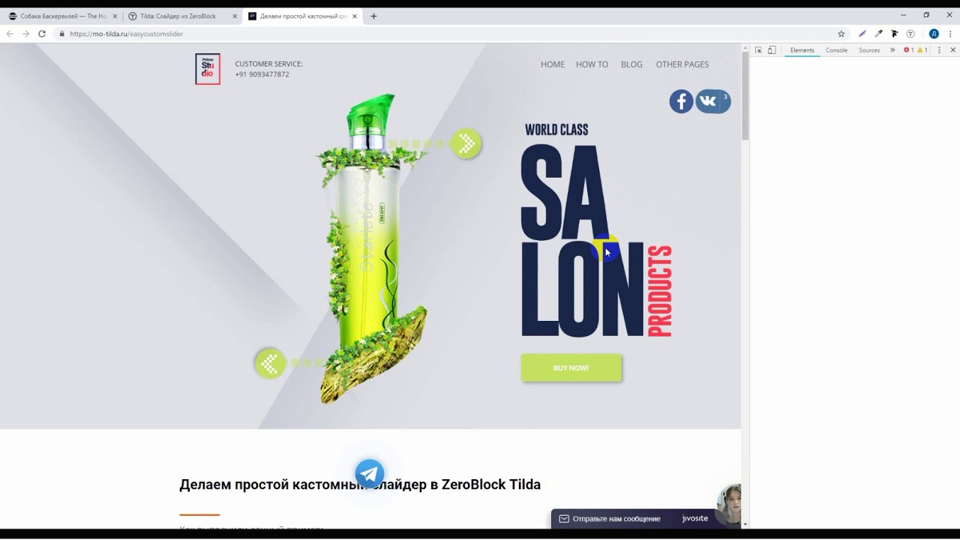The height and width of the screenshot is (540, 960).
Task: Click the Facebook share icon
Action: coord(681,101)
